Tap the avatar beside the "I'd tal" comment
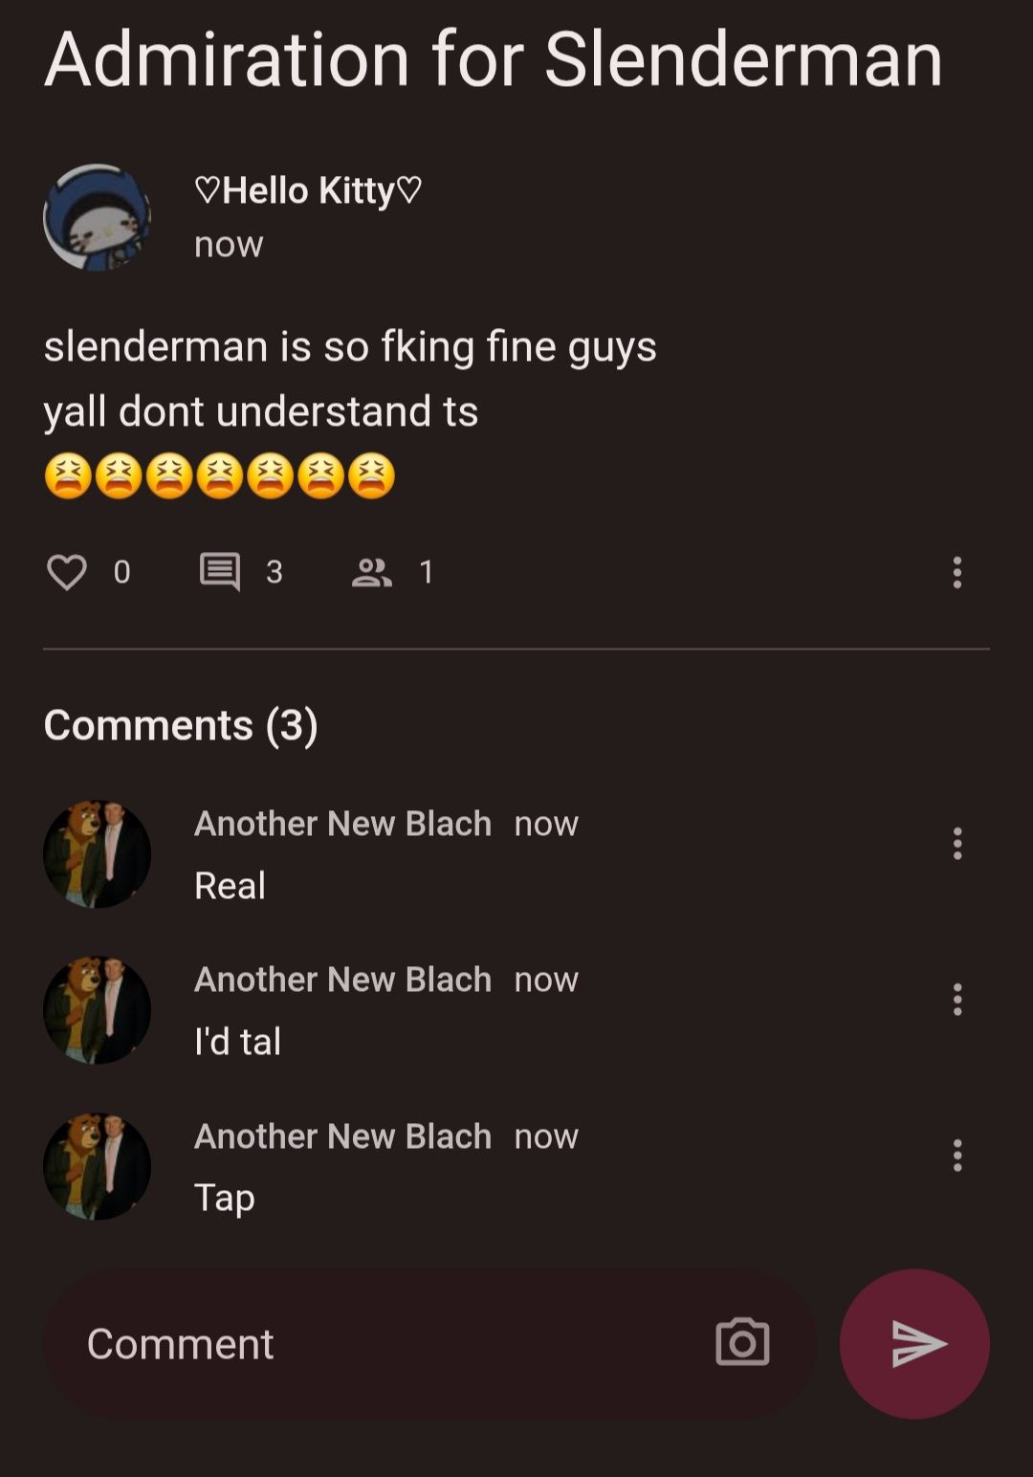The image size is (1033, 1477). click(97, 1010)
